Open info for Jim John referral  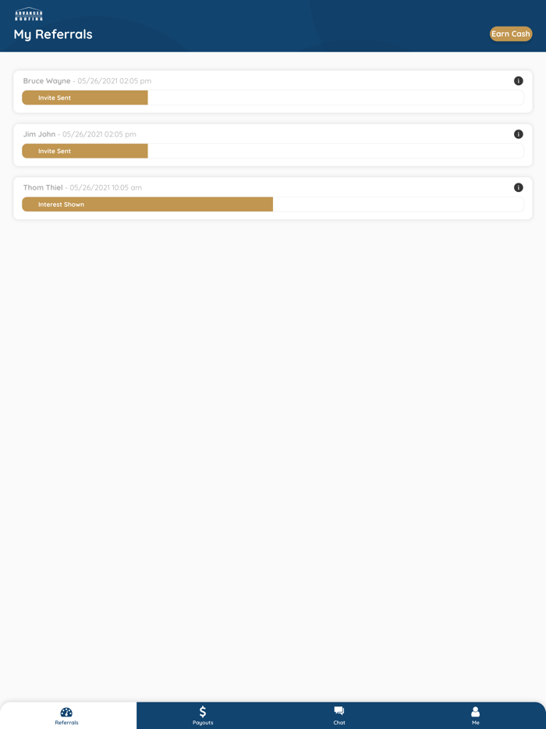(x=518, y=134)
